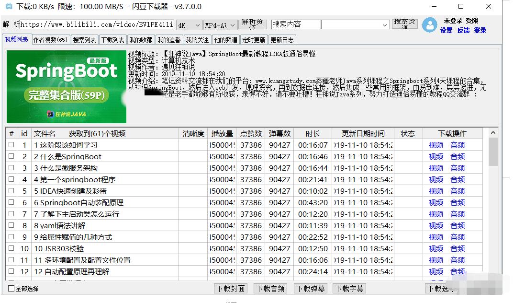
Task: Click the video list scrollbar up arrow
Action: point(492,133)
